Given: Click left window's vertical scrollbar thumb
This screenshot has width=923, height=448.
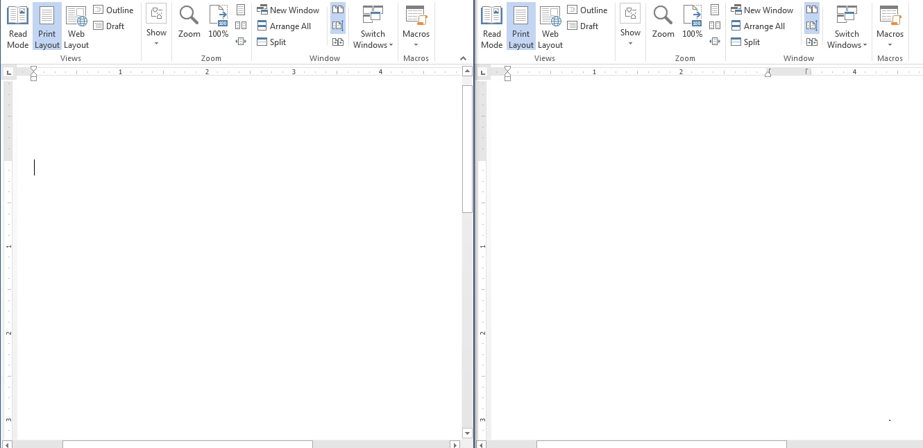Looking at the screenshot, I should tap(467, 148).
